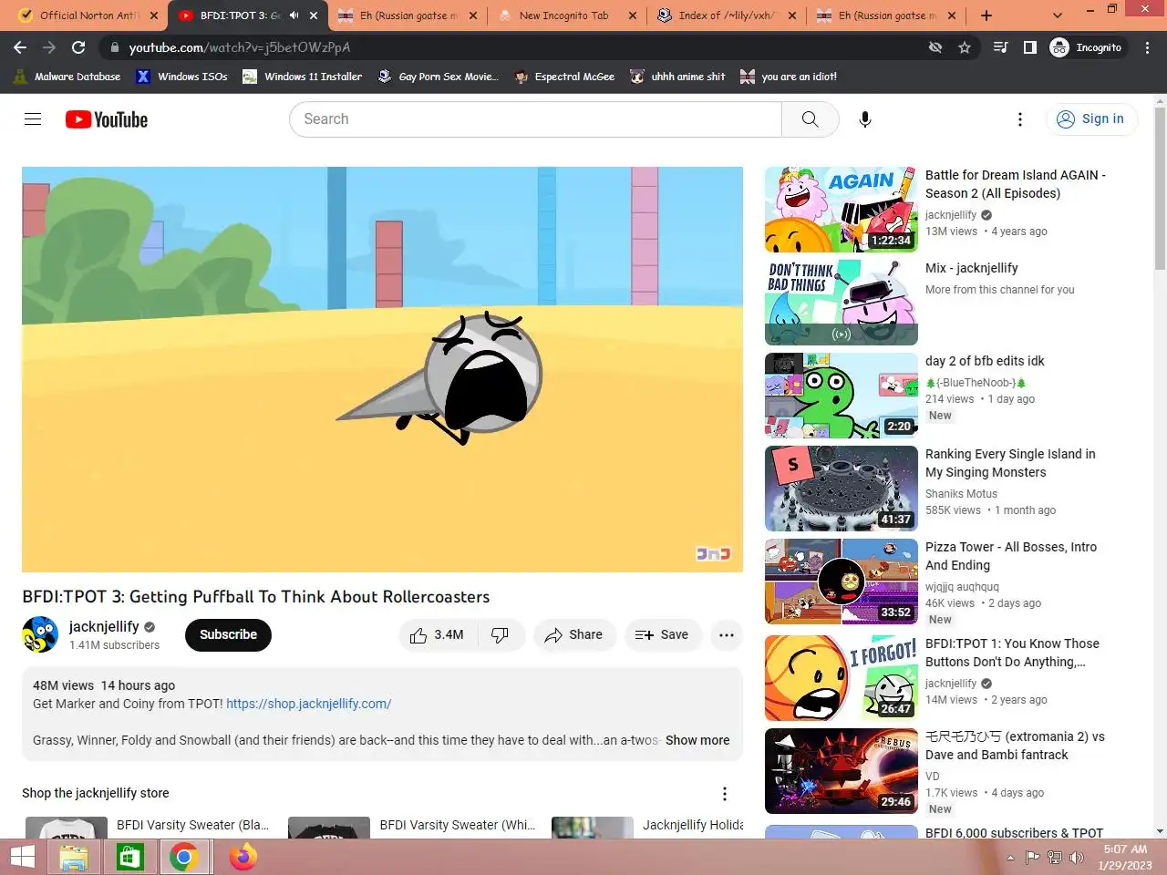Start voice search with microphone icon
Screen dimensions: 1167x875
[x=865, y=119]
